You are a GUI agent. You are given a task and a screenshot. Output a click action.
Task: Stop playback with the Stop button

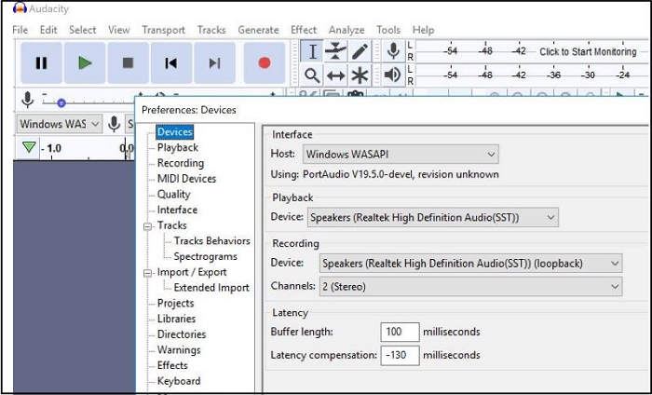coord(129,63)
